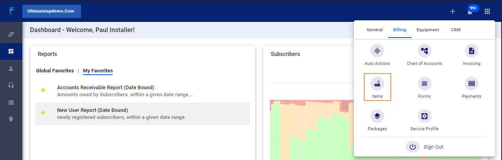Open the sidebar list icon

click(x=11, y=102)
